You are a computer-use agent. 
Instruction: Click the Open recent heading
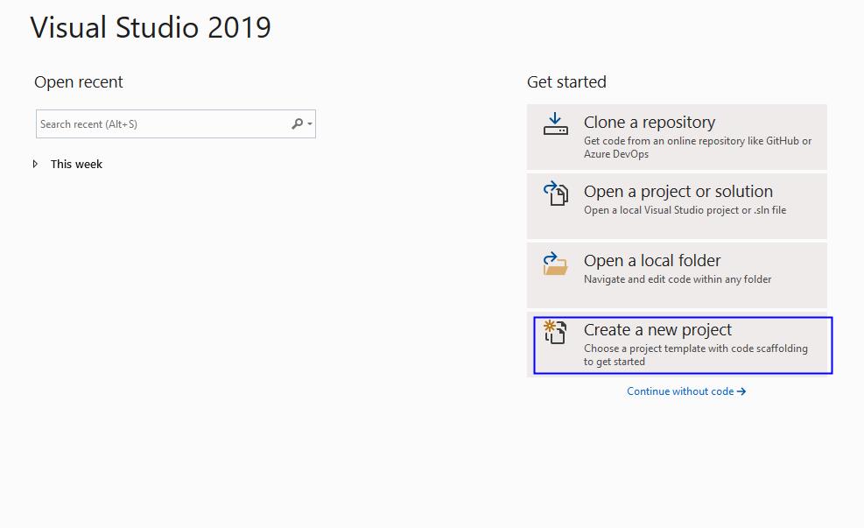[79, 82]
